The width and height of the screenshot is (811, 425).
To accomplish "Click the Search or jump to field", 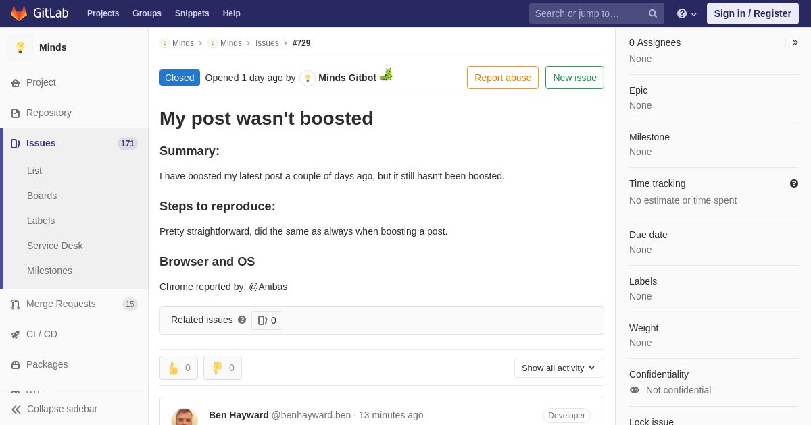I will point(596,13).
